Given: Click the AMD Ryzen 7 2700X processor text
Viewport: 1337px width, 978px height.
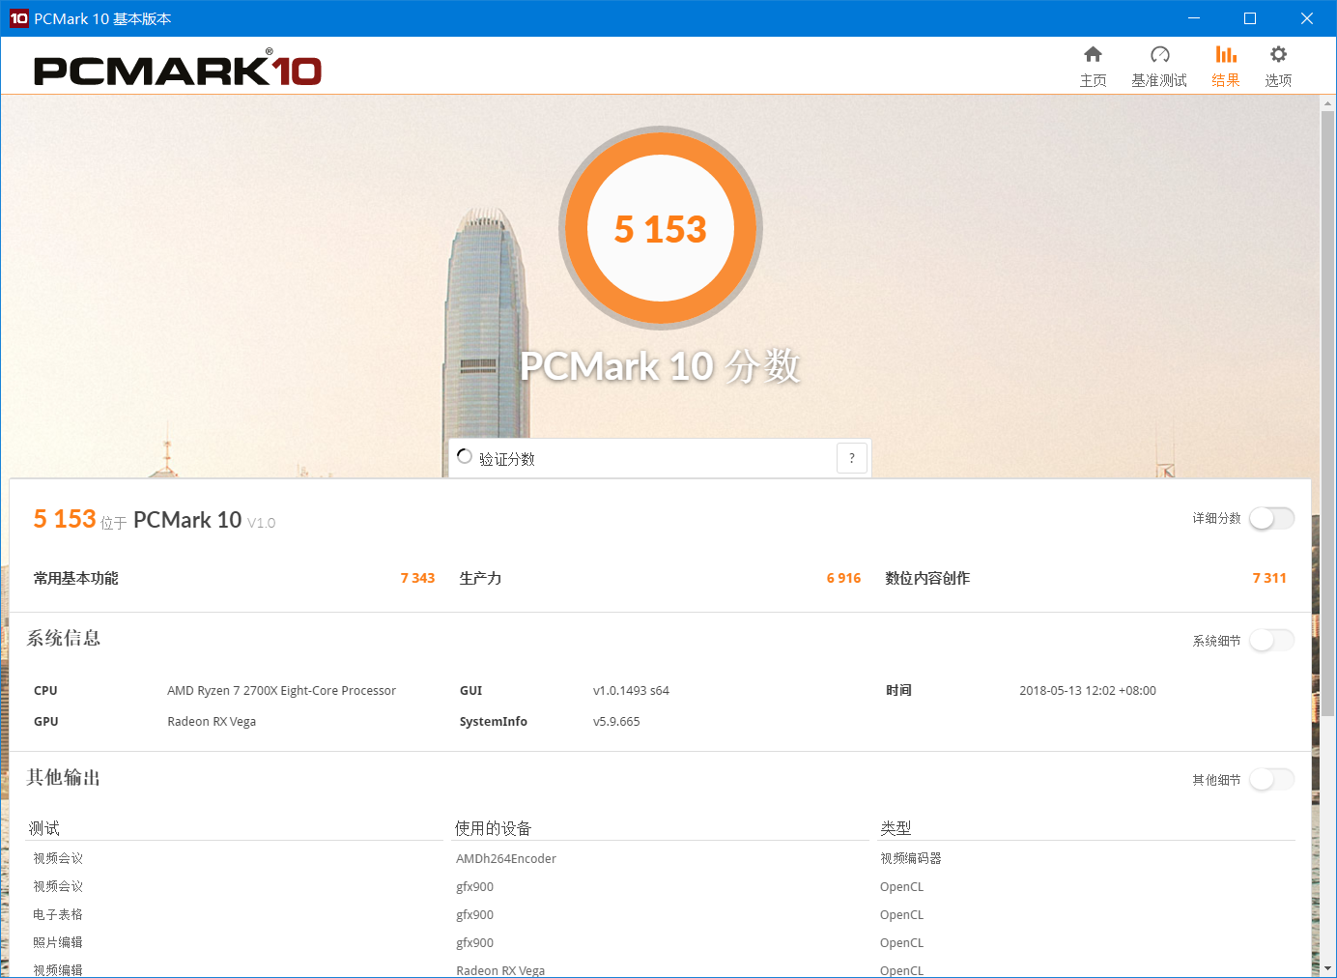Looking at the screenshot, I should point(281,691).
